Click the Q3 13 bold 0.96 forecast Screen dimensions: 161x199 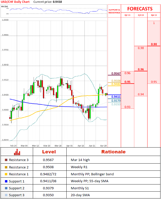click(x=141, y=69)
